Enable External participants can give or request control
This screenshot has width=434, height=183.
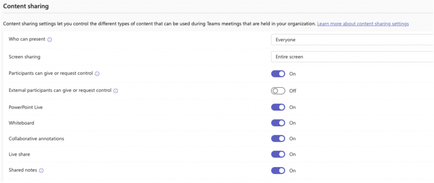278,91
